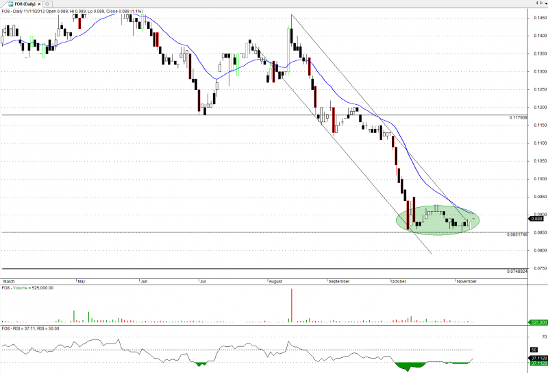This screenshot has height=373, width=548.
Task: Open a new chart tab
Action: coord(48,3)
